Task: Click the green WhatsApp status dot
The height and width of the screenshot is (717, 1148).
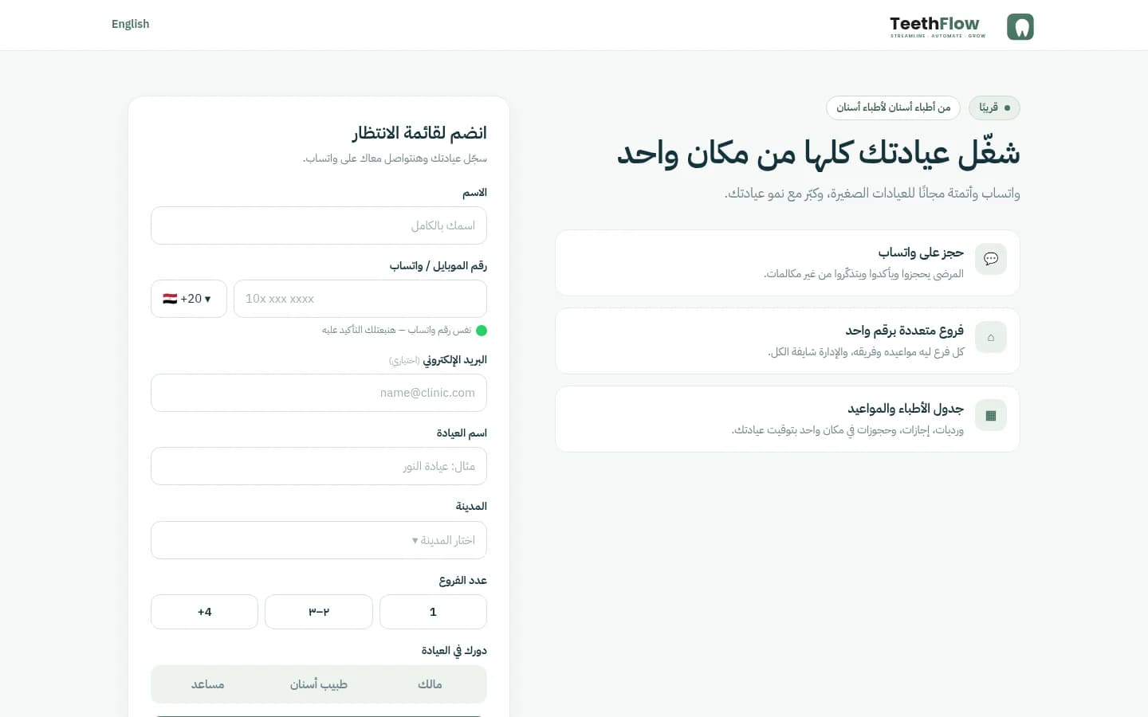Action: (481, 330)
